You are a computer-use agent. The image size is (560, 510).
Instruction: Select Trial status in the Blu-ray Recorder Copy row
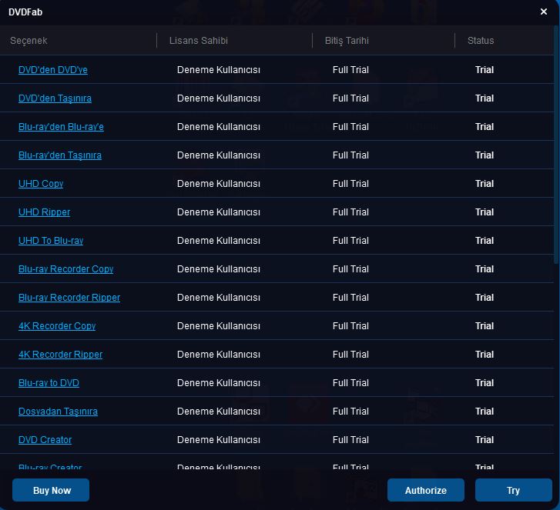click(x=485, y=269)
